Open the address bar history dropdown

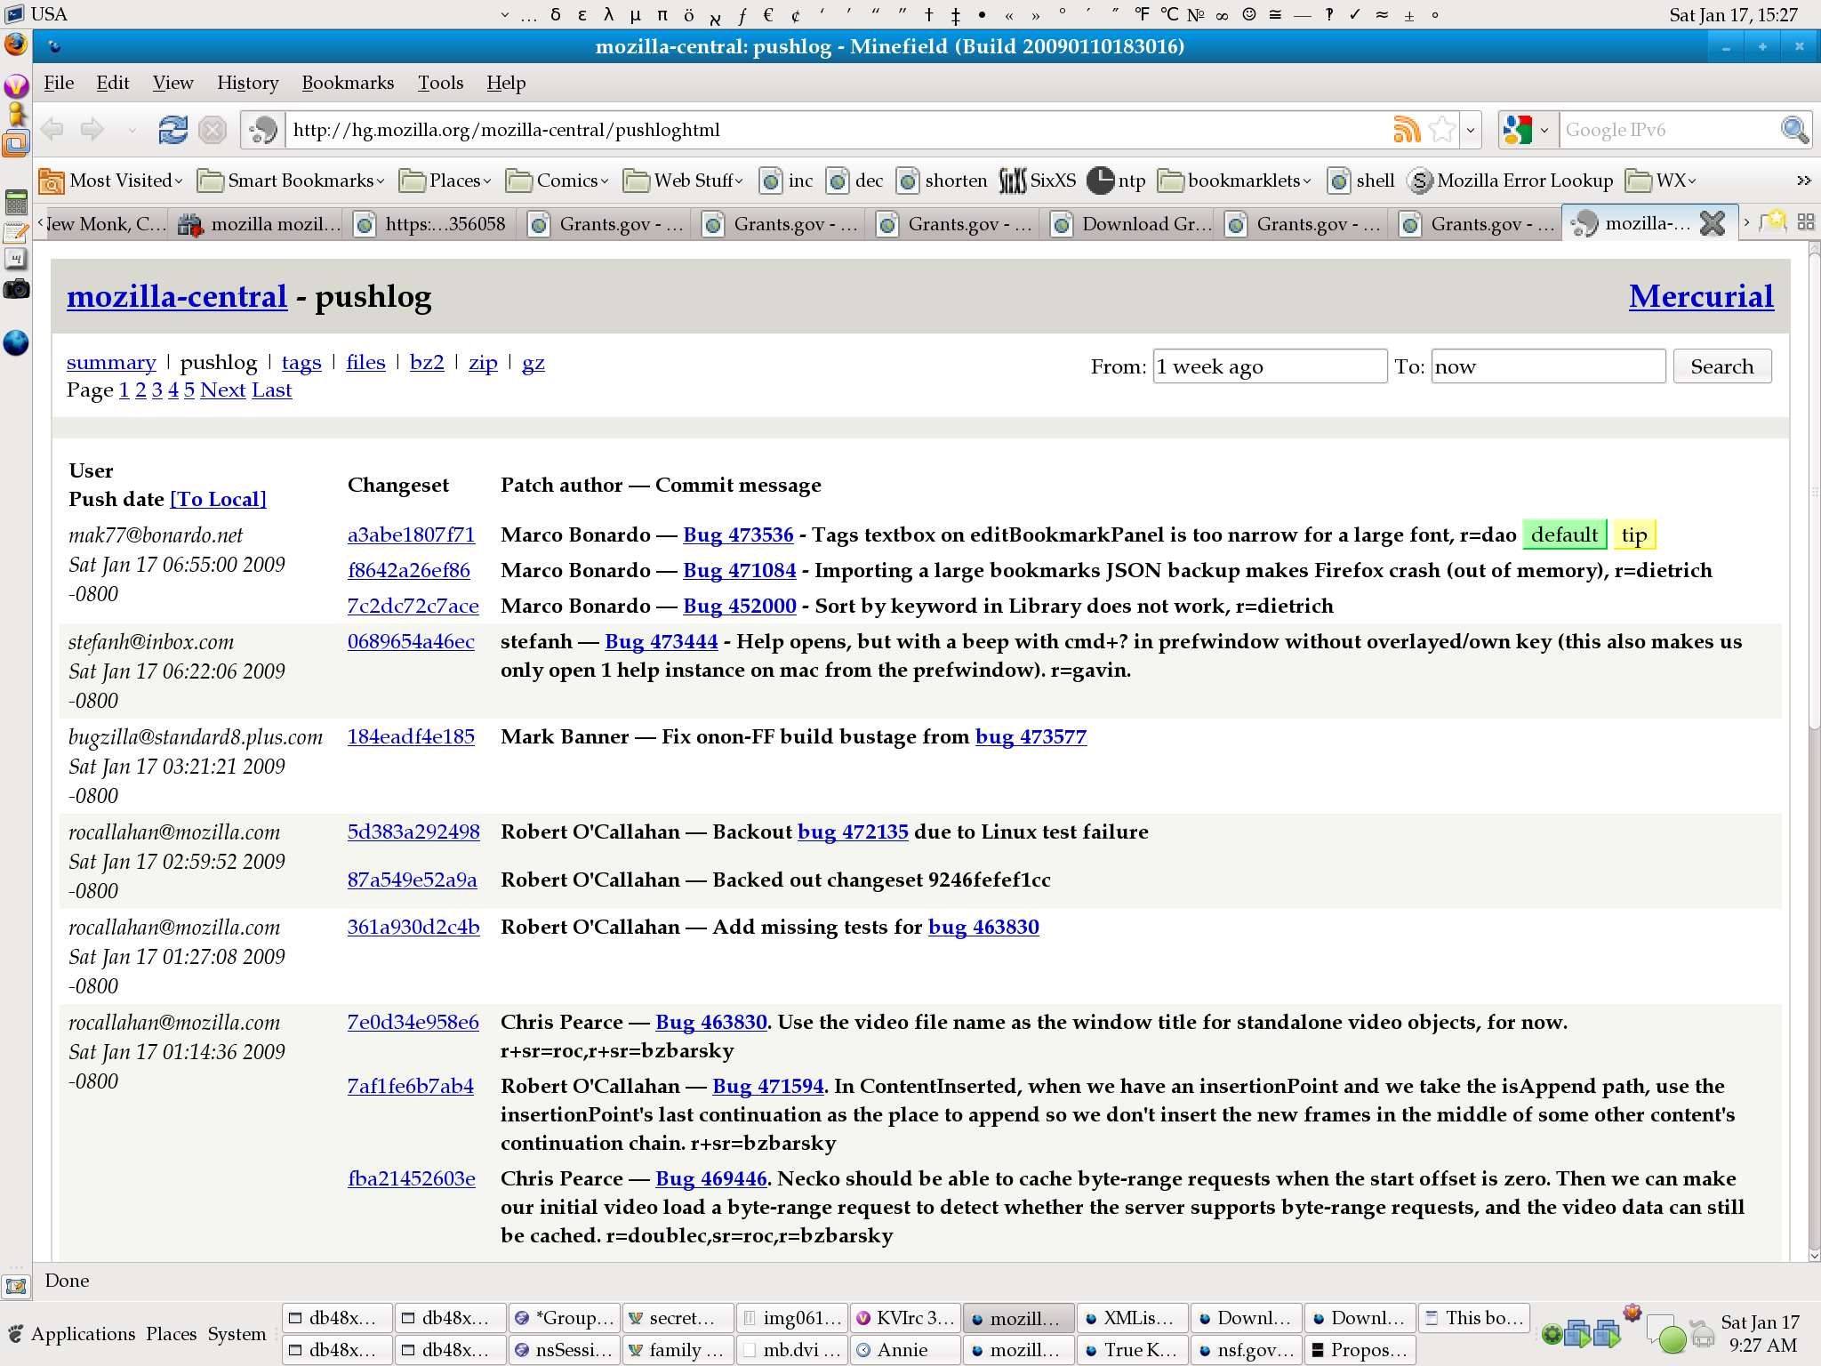tap(1471, 131)
